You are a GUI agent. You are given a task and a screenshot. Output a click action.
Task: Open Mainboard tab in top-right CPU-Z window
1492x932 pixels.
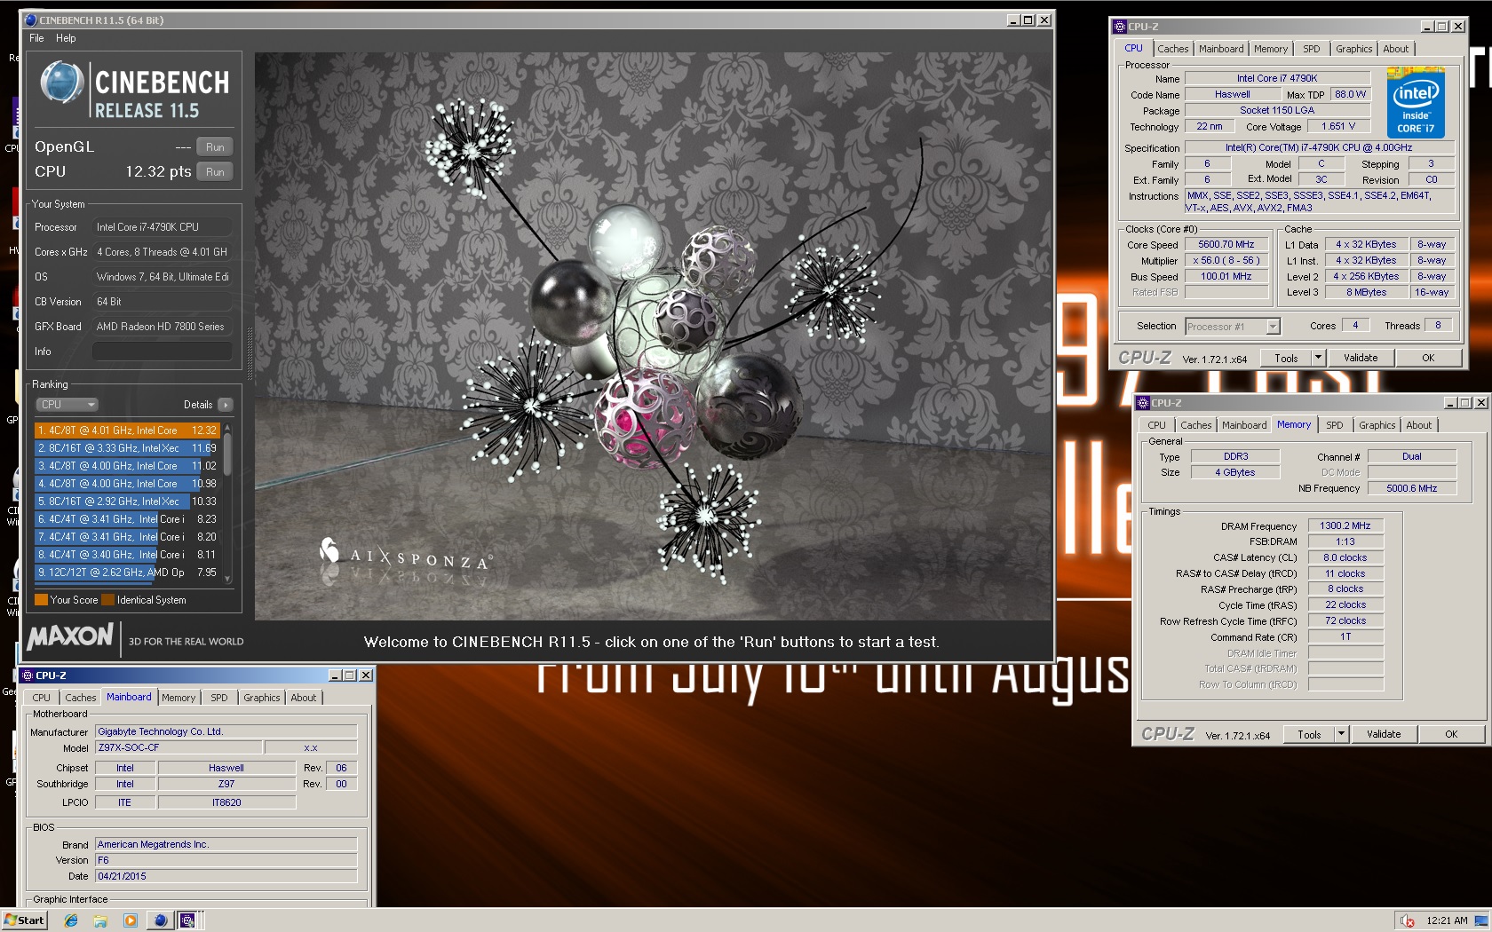pos(1221,49)
